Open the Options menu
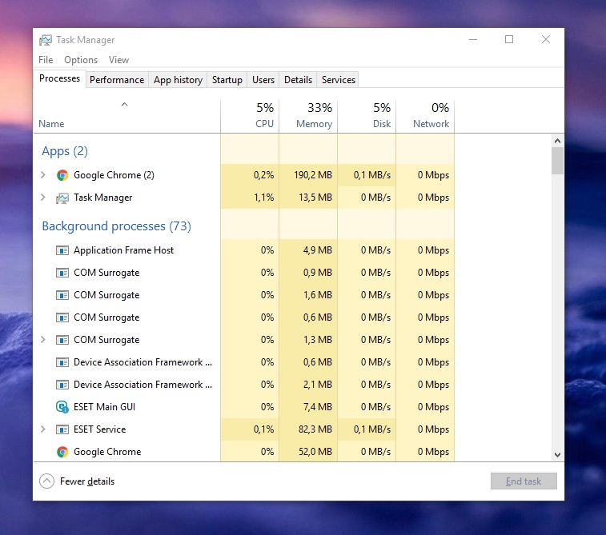The width and height of the screenshot is (606, 535). click(x=81, y=60)
